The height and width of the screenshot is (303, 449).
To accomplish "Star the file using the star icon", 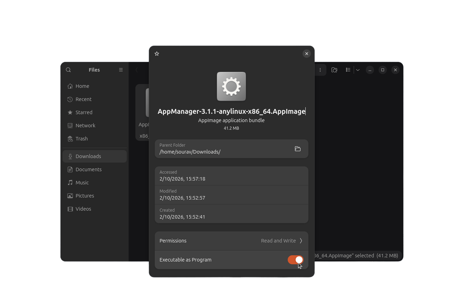I will click(157, 54).
